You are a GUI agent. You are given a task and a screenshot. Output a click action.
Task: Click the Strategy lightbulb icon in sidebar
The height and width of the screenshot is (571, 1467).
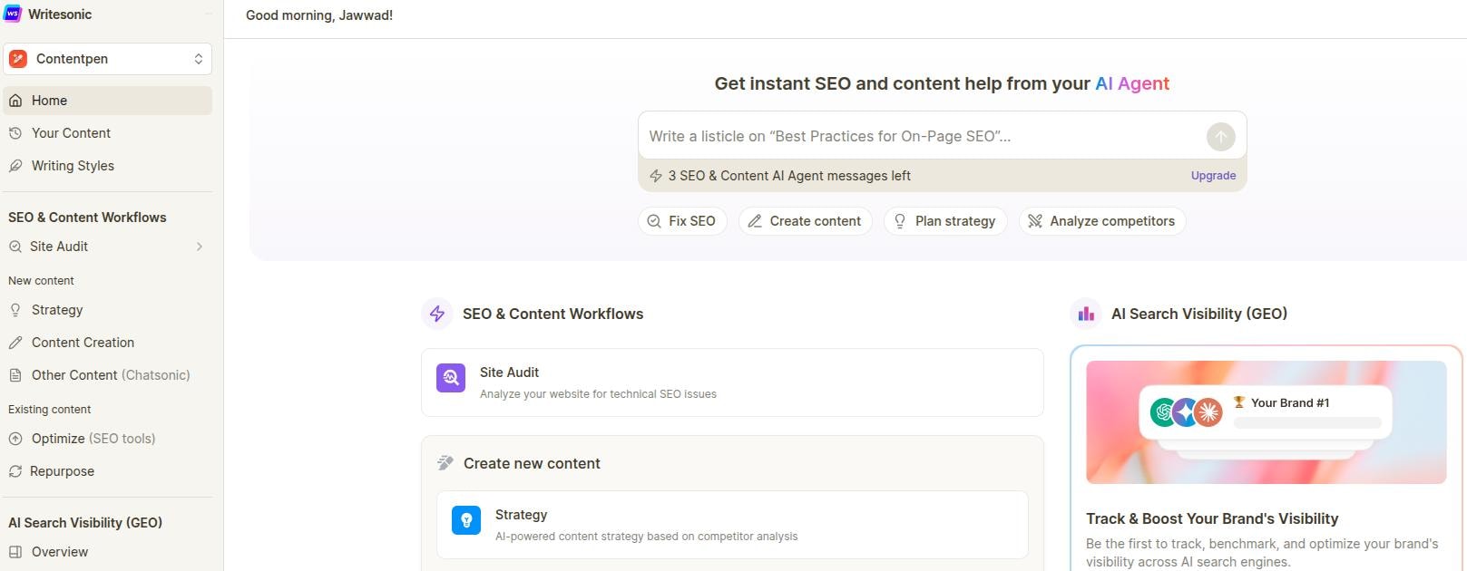point(15,310)
